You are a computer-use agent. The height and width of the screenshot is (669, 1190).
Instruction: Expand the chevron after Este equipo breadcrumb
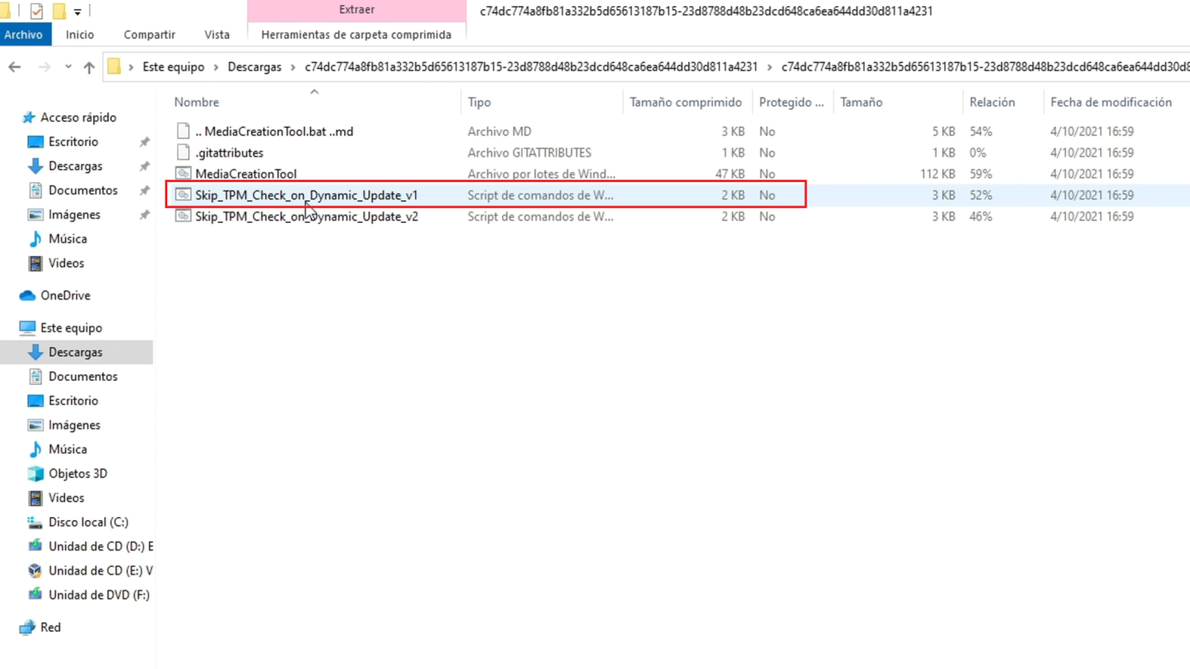216,67
